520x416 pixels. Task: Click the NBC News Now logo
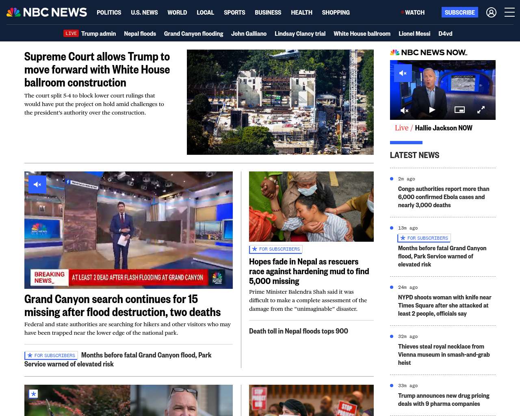coord(429,52)
